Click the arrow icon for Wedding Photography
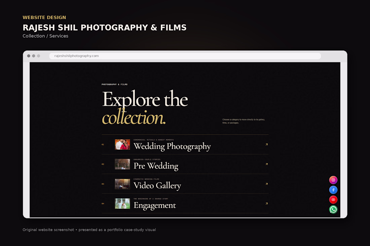 point(267,145)
